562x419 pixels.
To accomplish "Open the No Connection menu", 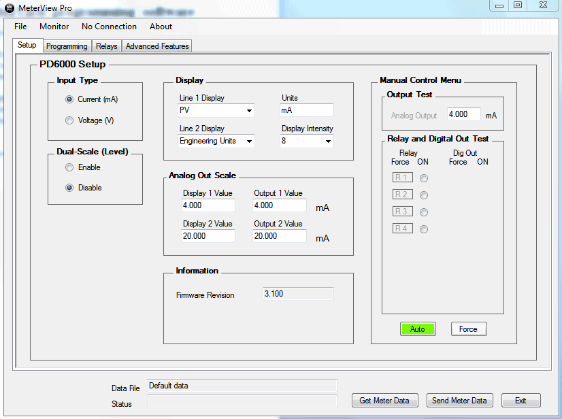I will tap(109, 27).
